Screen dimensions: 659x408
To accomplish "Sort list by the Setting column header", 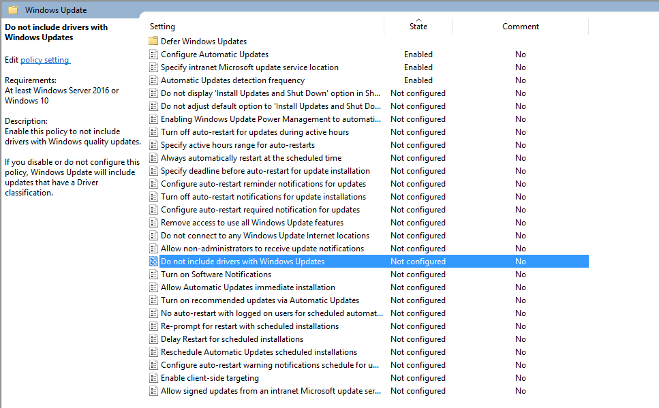I will 162,27.
